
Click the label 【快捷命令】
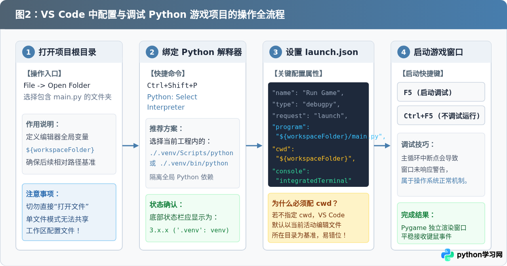pos(167,74)
